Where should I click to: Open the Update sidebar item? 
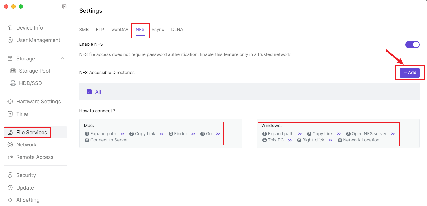click(25, 188)
